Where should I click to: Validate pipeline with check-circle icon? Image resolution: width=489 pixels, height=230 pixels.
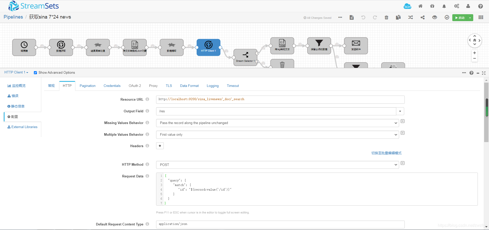click(x=447, y=17)
